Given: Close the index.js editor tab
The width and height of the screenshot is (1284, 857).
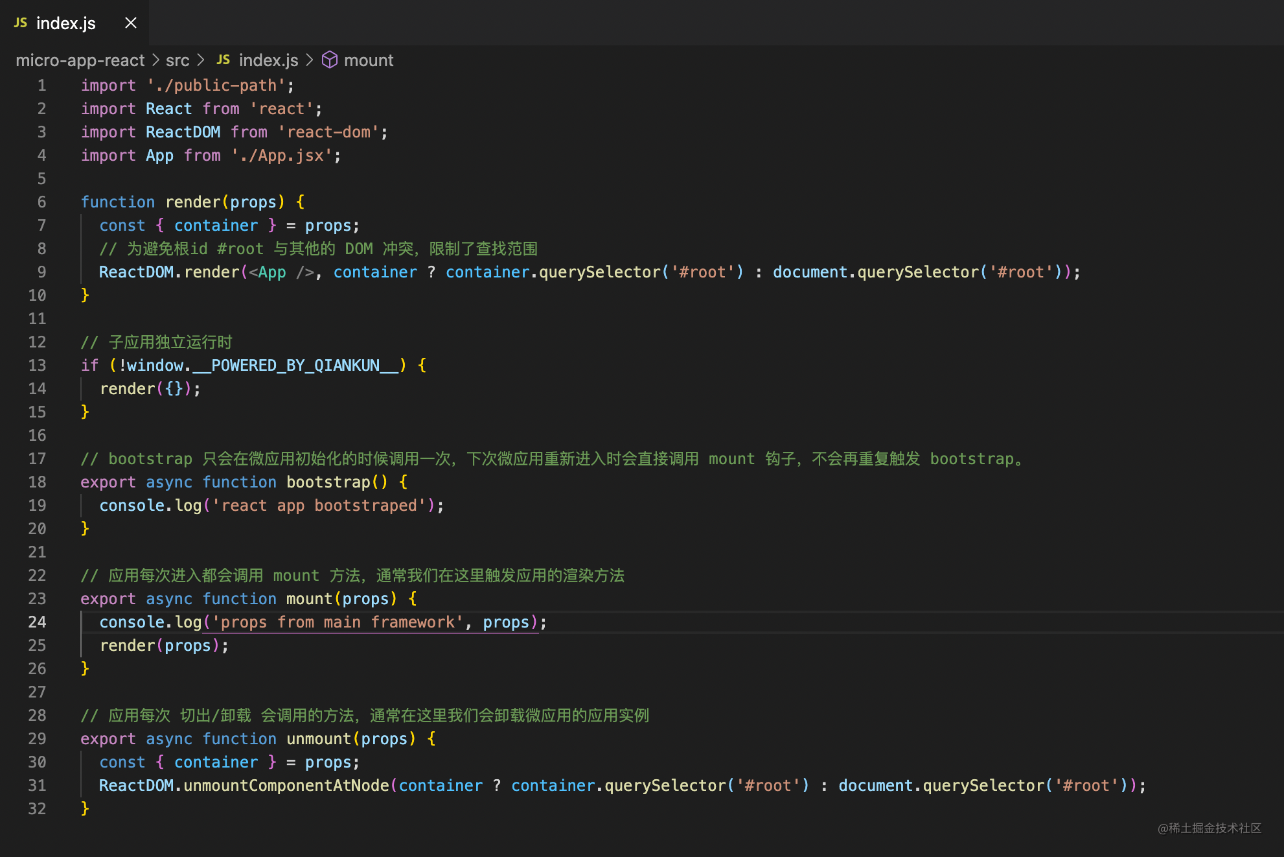Looking at the screenshot, I should point(131,23).
